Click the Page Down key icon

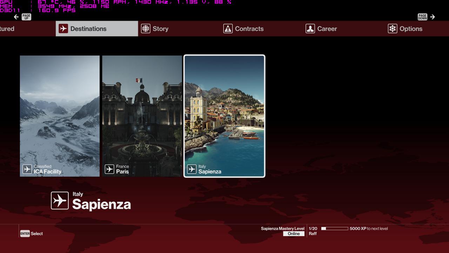[x=422, y=17]
